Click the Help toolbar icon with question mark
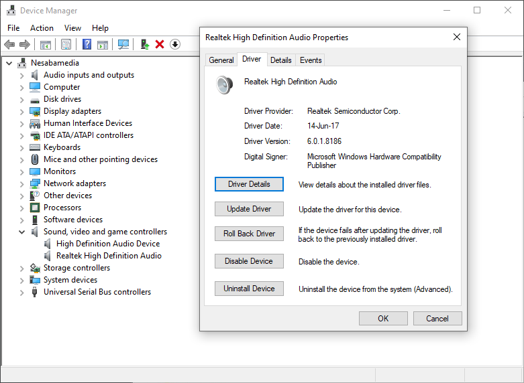524x383 pixels. (x=87, y=44)
